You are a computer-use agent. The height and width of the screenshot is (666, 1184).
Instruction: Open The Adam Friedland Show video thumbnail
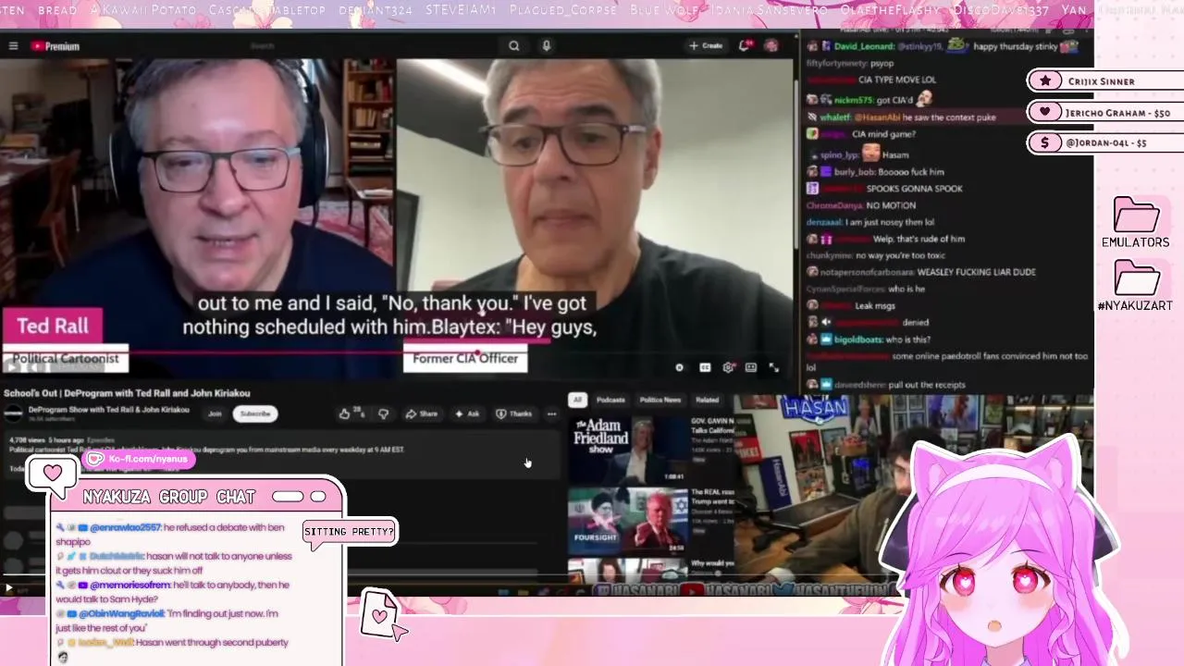pyautogui.click(x=628, y=449)
